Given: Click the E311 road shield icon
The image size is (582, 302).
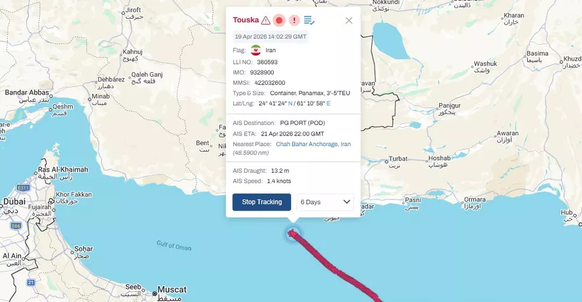Looking at the screenshot, I should (23, 188).
